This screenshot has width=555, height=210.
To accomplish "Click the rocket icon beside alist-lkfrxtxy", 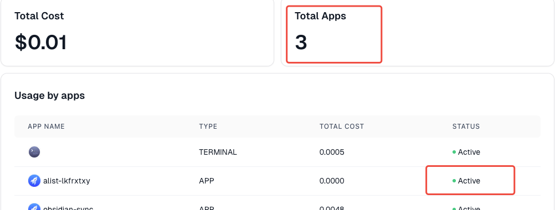I will pyautogui.click(x=34, y=181).
